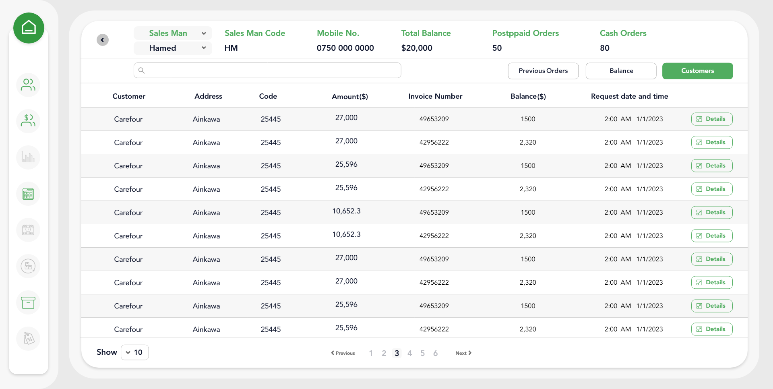The height and width of the screenshot is (389, 773).
Task: Open Details for first row
Action: (712, 119)
